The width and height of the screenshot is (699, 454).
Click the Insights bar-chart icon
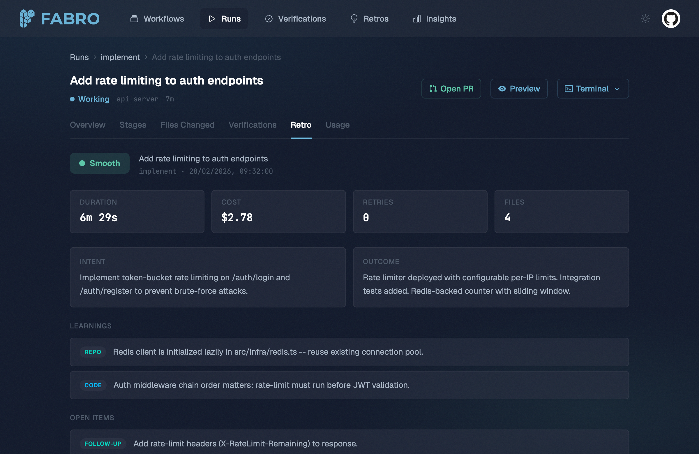[417, 19]
